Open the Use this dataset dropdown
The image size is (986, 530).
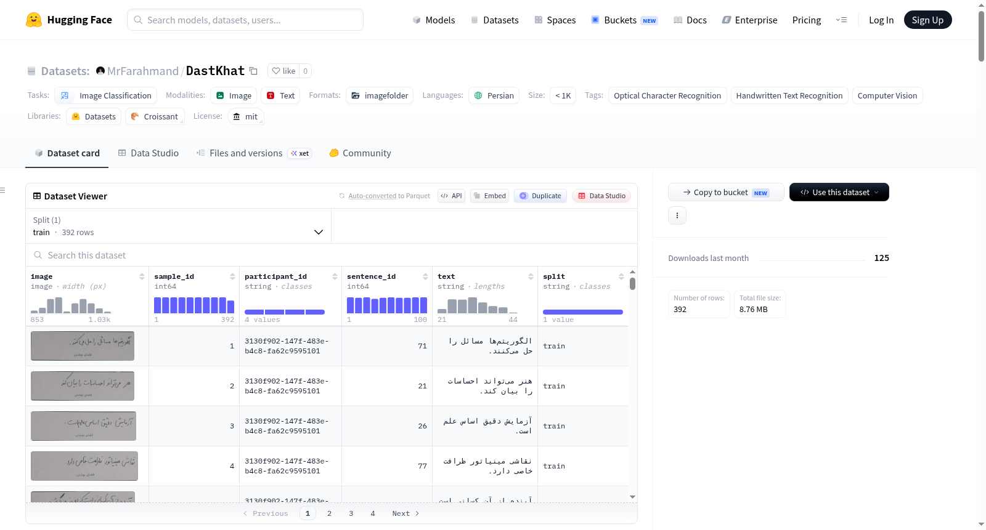[x=839, y=192]
